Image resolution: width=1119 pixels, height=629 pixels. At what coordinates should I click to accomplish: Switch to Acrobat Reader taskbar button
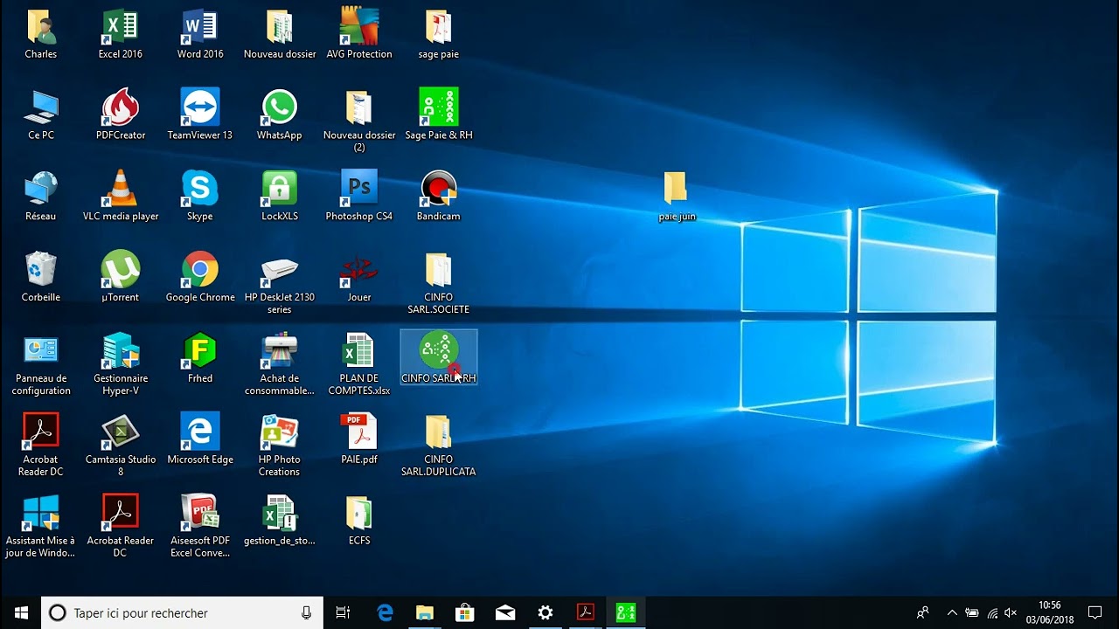586,613
